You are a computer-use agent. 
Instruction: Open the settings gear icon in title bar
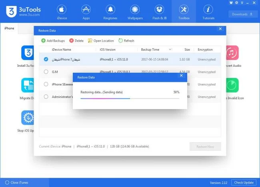click(237, 3)
